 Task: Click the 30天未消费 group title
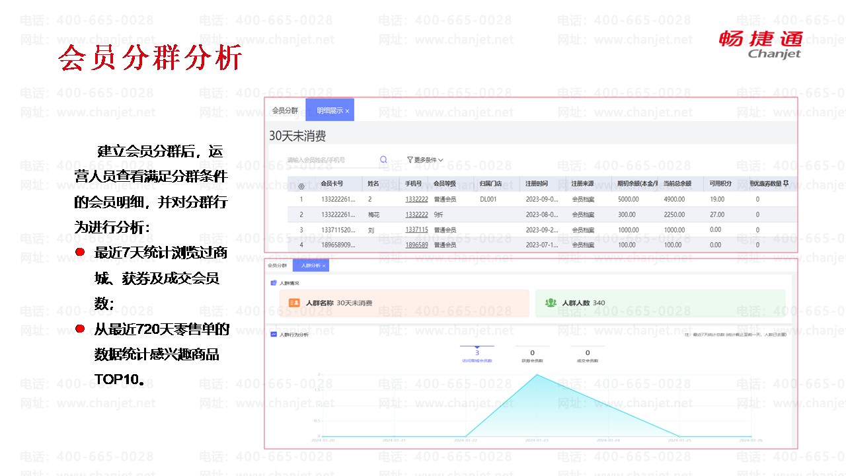coord(297,136)
